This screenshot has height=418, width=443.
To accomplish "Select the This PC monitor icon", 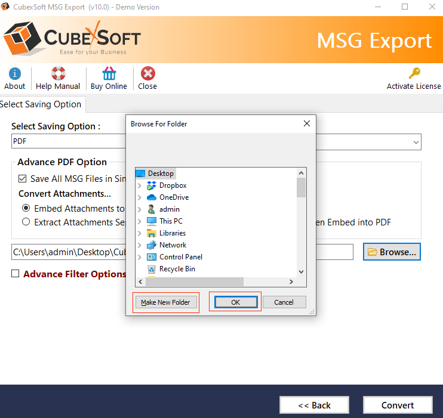I will click(x=152, y=221).
